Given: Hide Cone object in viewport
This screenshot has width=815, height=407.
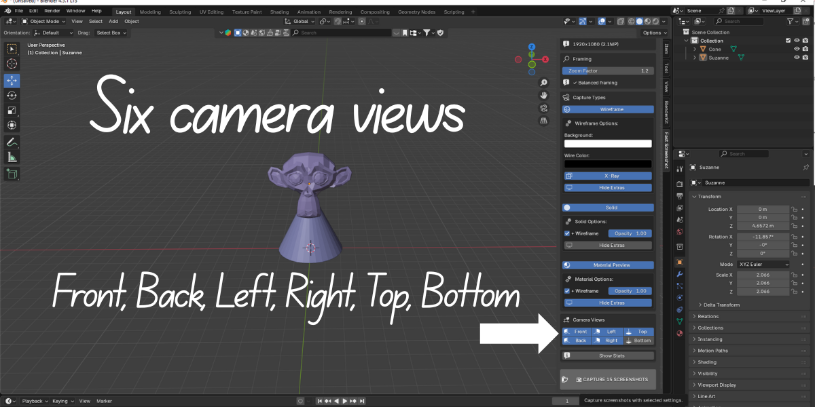Looking at the screenshot, I should point(797,49).
